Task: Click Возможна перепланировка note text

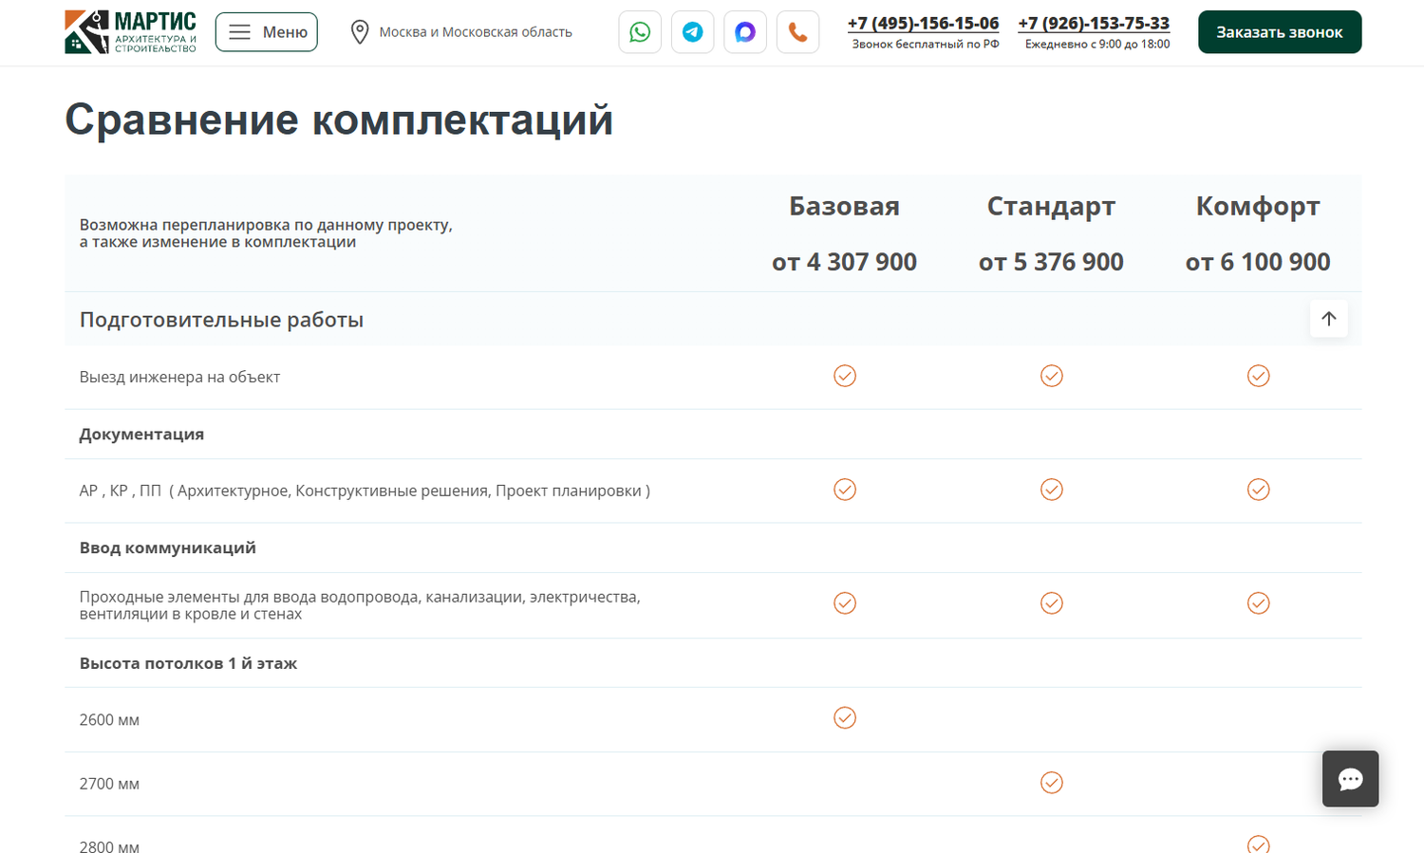Action: 266,233
